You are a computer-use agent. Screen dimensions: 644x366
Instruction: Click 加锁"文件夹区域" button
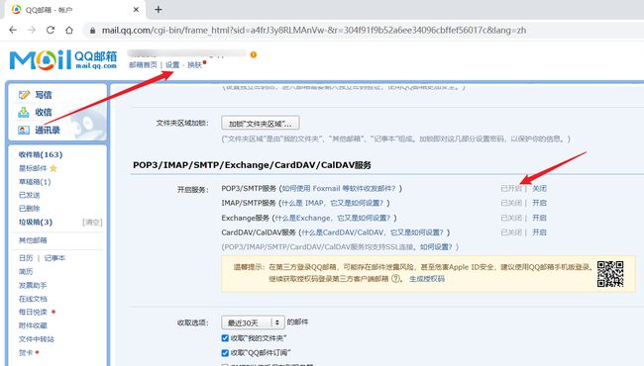(261, 123)
